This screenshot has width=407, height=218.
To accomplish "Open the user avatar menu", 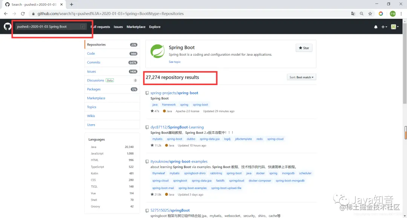I will pyautogui.click(x=395, y=27).
